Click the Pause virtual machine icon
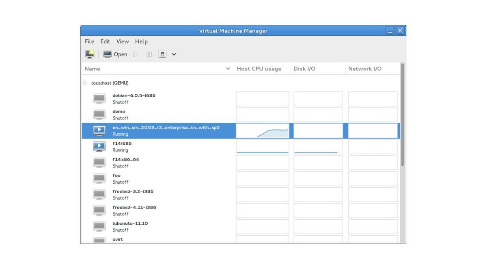Screen dimensions: 487x269 149,54
